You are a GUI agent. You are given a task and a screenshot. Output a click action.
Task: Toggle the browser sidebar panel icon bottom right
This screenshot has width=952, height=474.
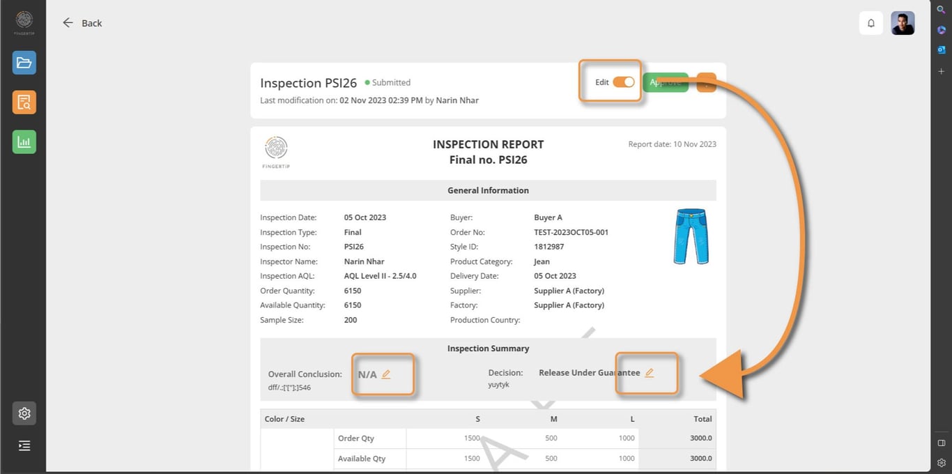[942, 443]
